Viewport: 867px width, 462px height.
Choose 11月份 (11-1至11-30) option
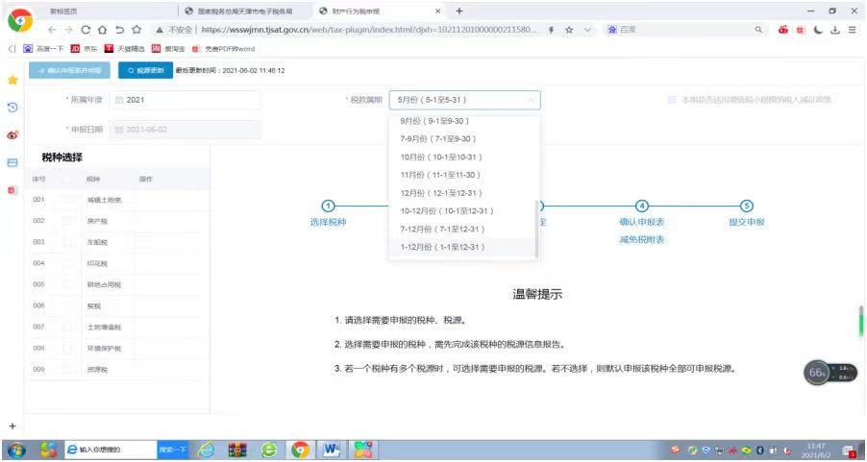pos(462,175)
